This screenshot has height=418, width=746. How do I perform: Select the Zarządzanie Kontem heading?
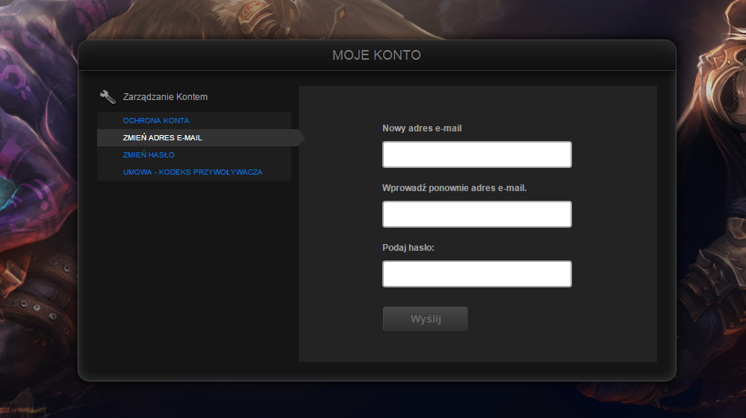tap(165, 97)
